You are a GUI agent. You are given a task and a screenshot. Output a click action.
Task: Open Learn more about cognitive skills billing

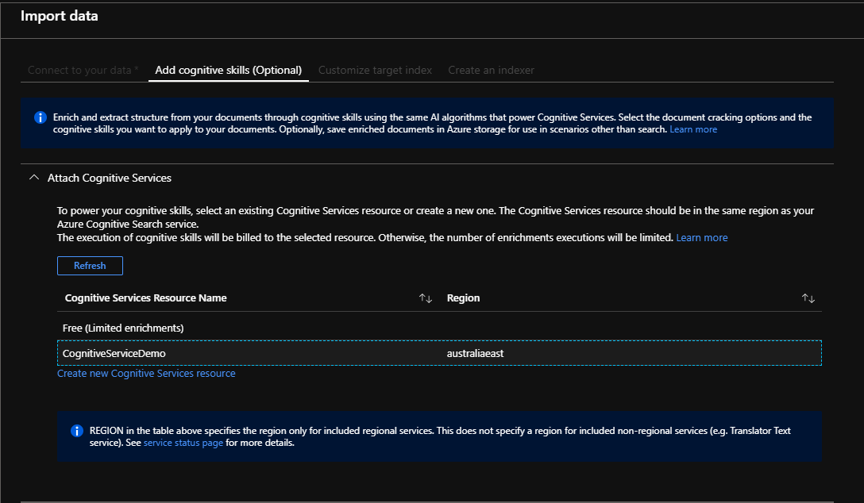(701, 236)
